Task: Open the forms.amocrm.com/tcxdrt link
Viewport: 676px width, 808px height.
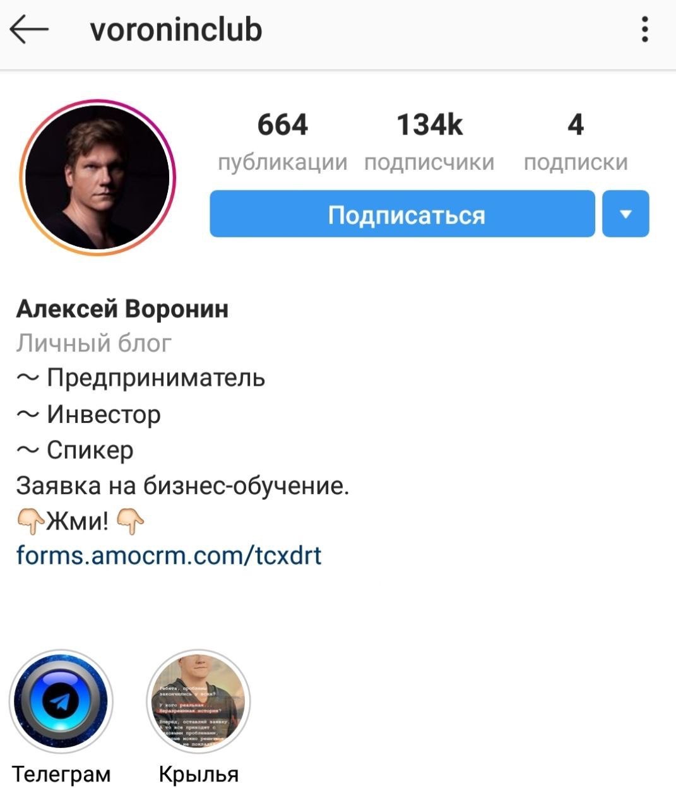Action: tap(169, 555)
